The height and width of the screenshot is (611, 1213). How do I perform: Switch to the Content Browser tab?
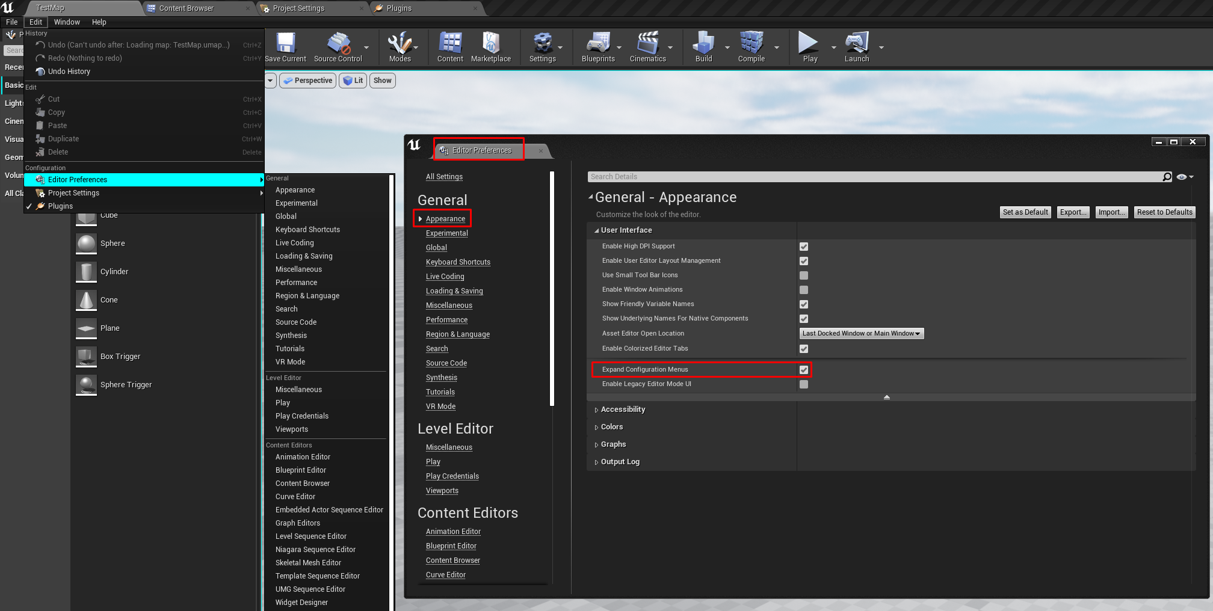tap(199, 8)
